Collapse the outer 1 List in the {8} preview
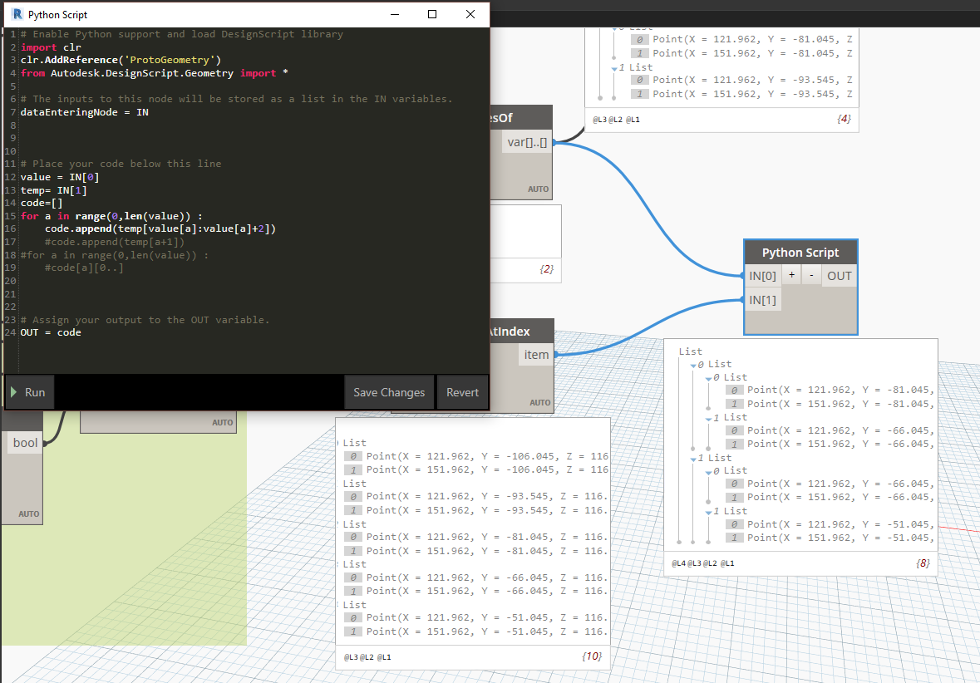Image resolution: width=980 pixels, height=683 pixels. pos(694,459)
